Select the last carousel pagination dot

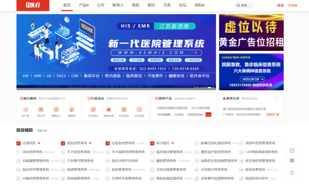pos(213,87)
